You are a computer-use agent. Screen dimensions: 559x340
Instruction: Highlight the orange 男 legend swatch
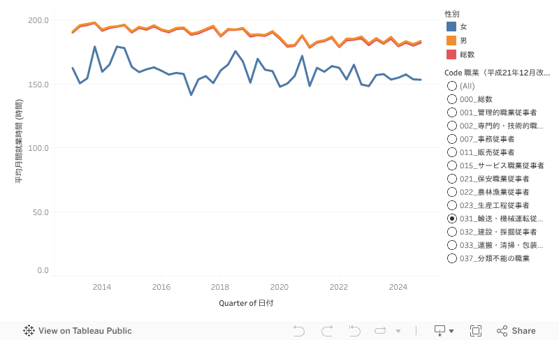point(452,40)
